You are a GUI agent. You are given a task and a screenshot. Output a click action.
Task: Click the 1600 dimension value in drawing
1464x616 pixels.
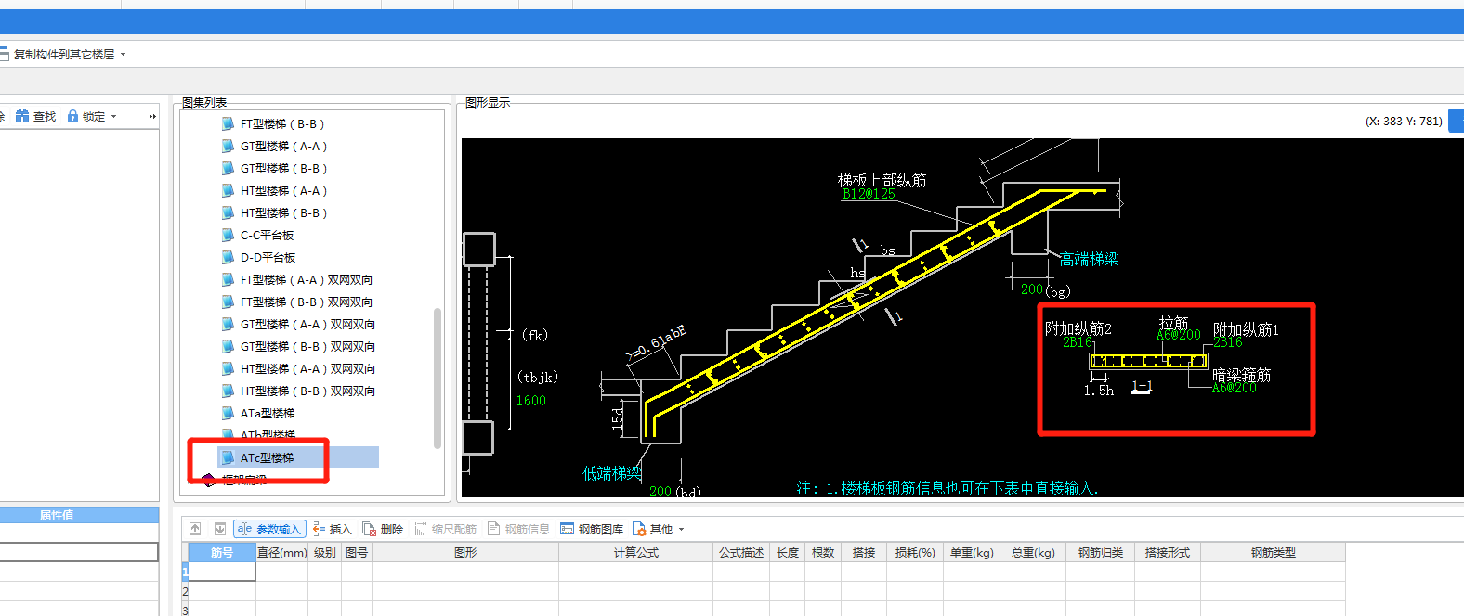coord(531,401)
